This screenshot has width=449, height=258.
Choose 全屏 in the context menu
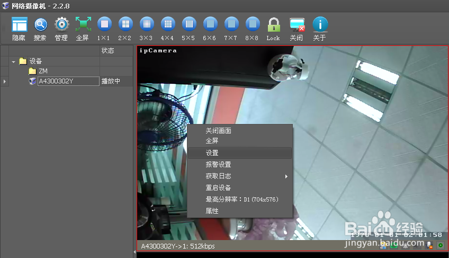tap(240, 141)
